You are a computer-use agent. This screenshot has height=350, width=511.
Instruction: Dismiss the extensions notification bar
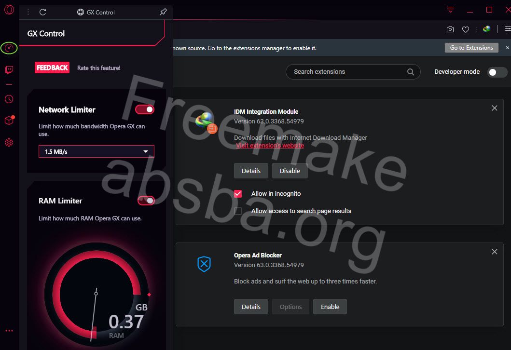click(x=508, y=48)
